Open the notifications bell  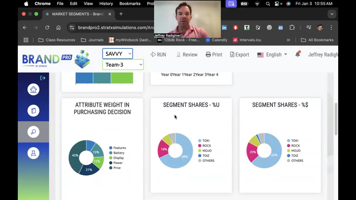[298, 54]
